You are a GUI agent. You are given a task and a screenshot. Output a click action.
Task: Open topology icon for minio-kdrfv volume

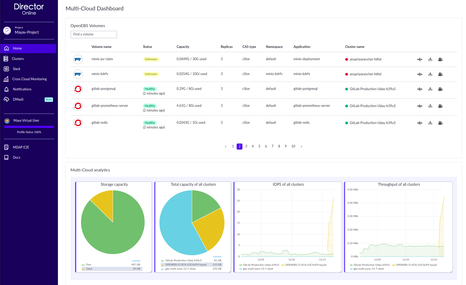click(430, 74)
